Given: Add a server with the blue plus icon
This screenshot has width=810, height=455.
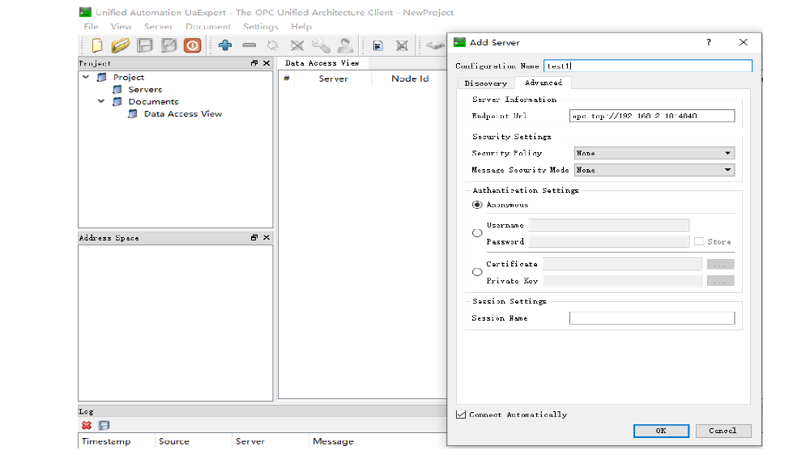Looking at the screenshot, I should 224,45.
